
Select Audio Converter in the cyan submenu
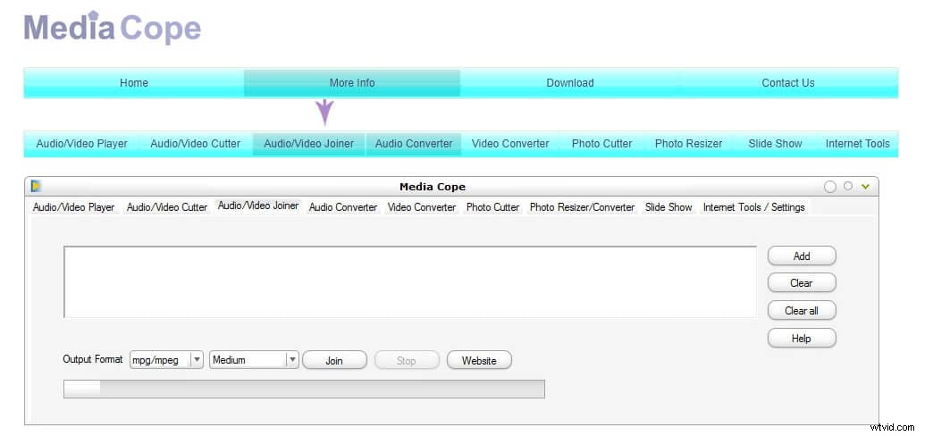[414, 143]
